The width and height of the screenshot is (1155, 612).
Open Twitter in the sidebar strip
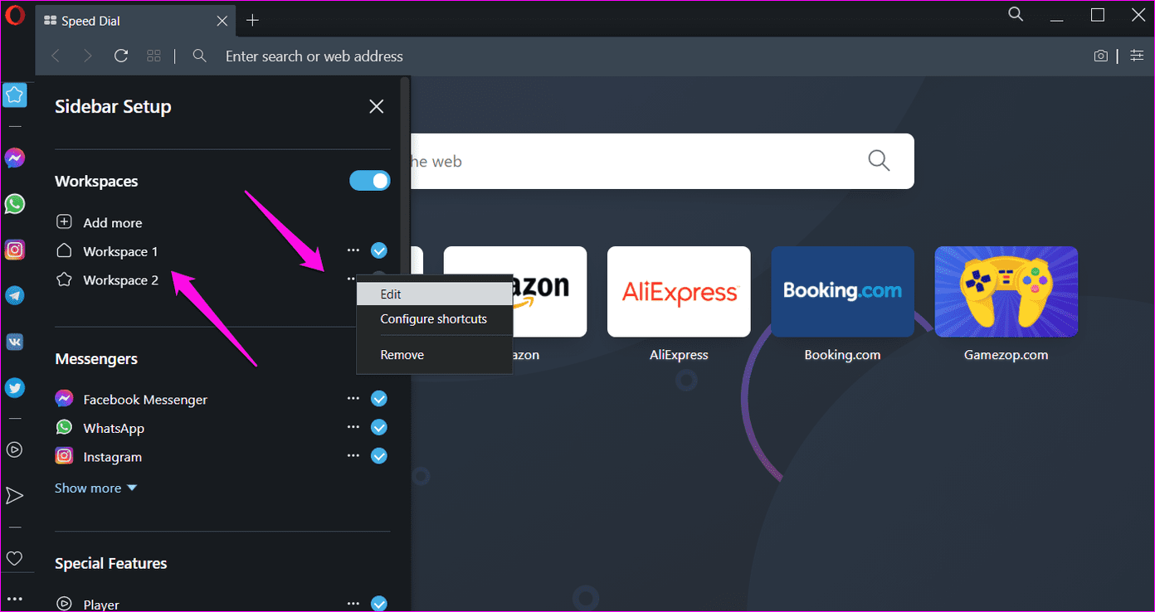[15, 387]
